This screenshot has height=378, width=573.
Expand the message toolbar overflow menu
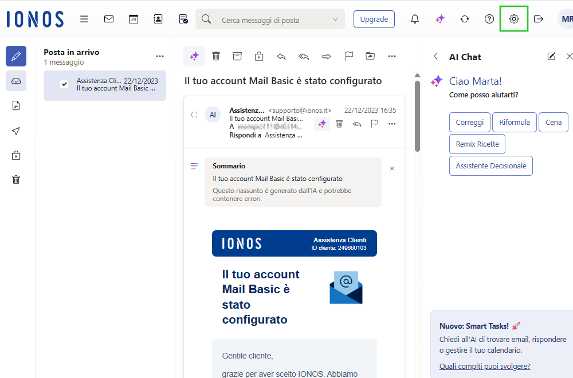392,56
